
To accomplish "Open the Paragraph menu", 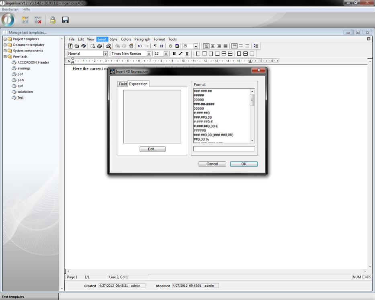I will pos(142,39).
